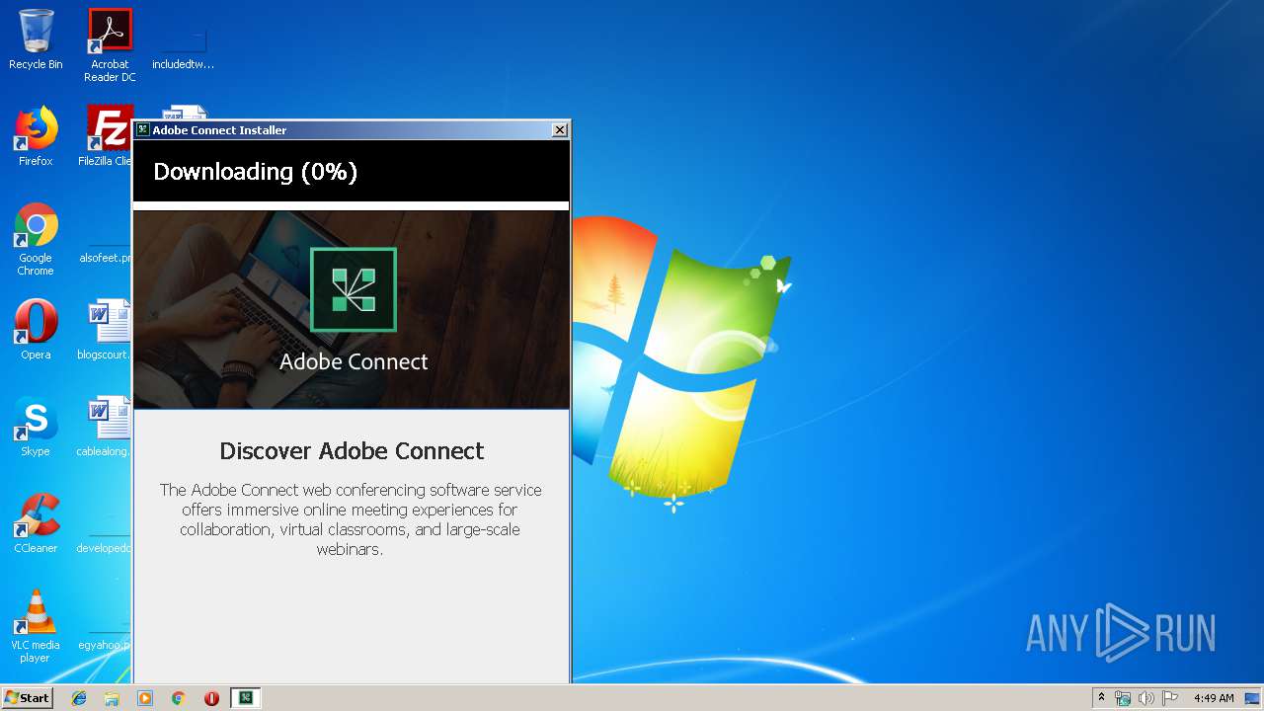The width and height of the screenshot is (1264, 711).
Task: Open the Action Center flag icon
Action: (1169, 698)
